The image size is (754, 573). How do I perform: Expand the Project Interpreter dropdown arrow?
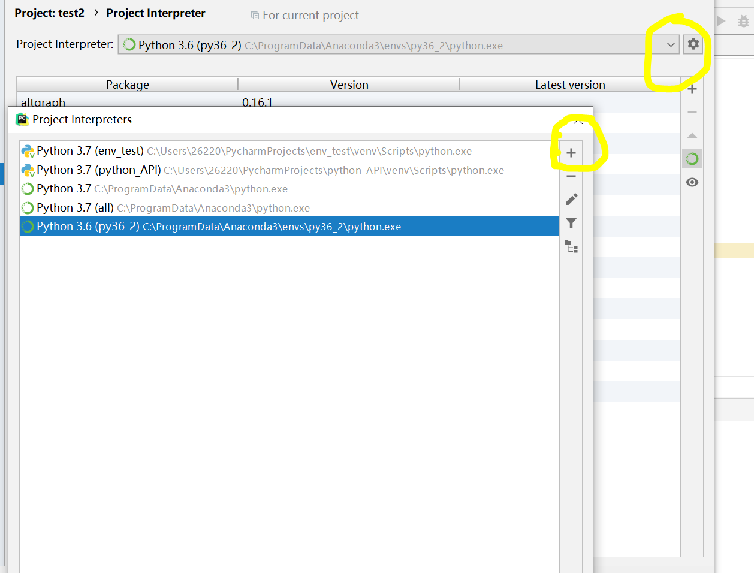[x=671, y=44]
